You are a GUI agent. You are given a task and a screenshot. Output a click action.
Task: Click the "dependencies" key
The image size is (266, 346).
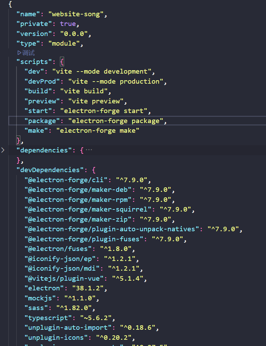(44, 150)
